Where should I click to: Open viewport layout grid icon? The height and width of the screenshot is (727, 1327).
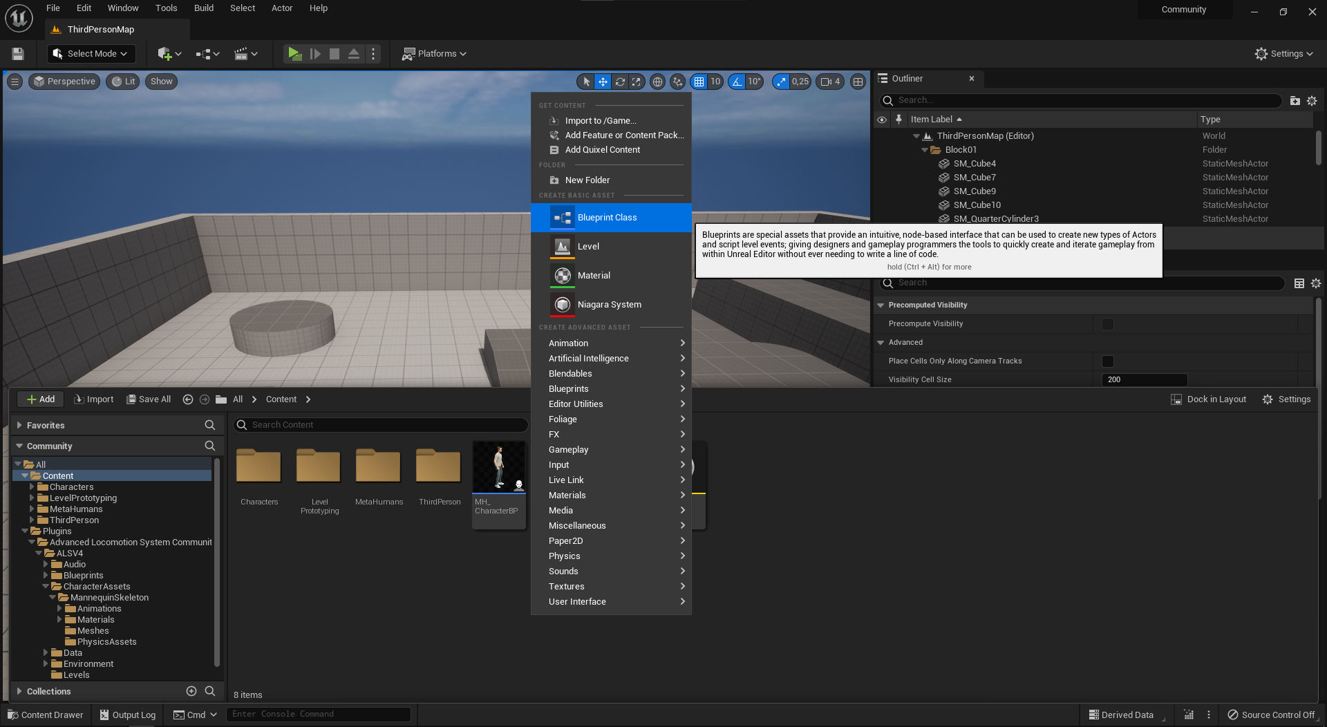tap(858, 82)
